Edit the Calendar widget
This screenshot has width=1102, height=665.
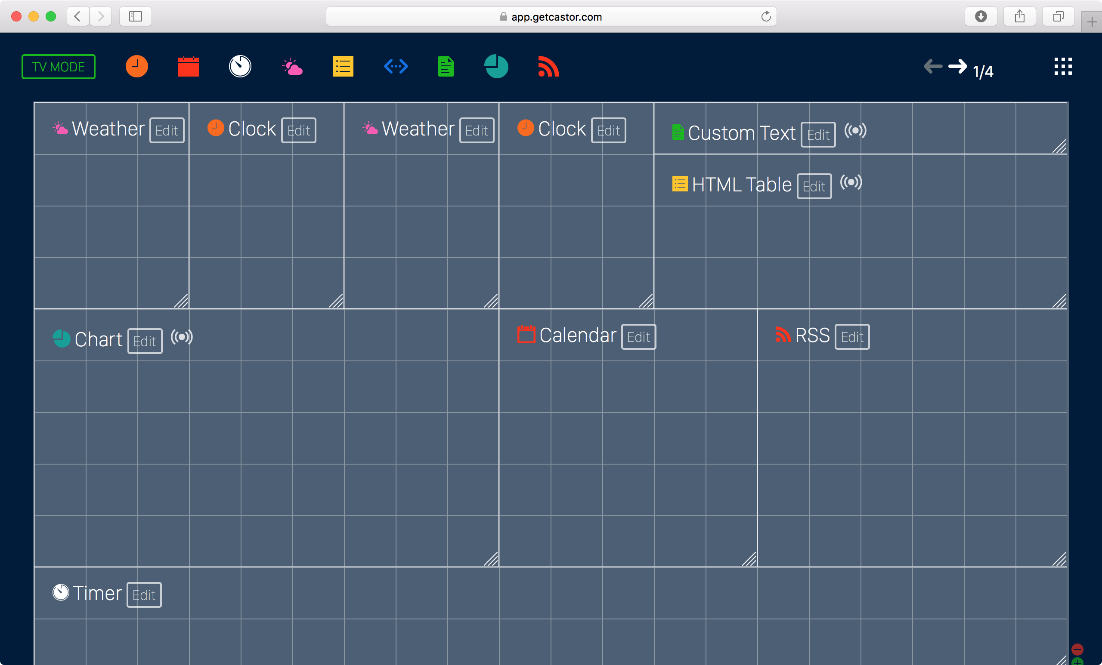click(x=638, y=337)
